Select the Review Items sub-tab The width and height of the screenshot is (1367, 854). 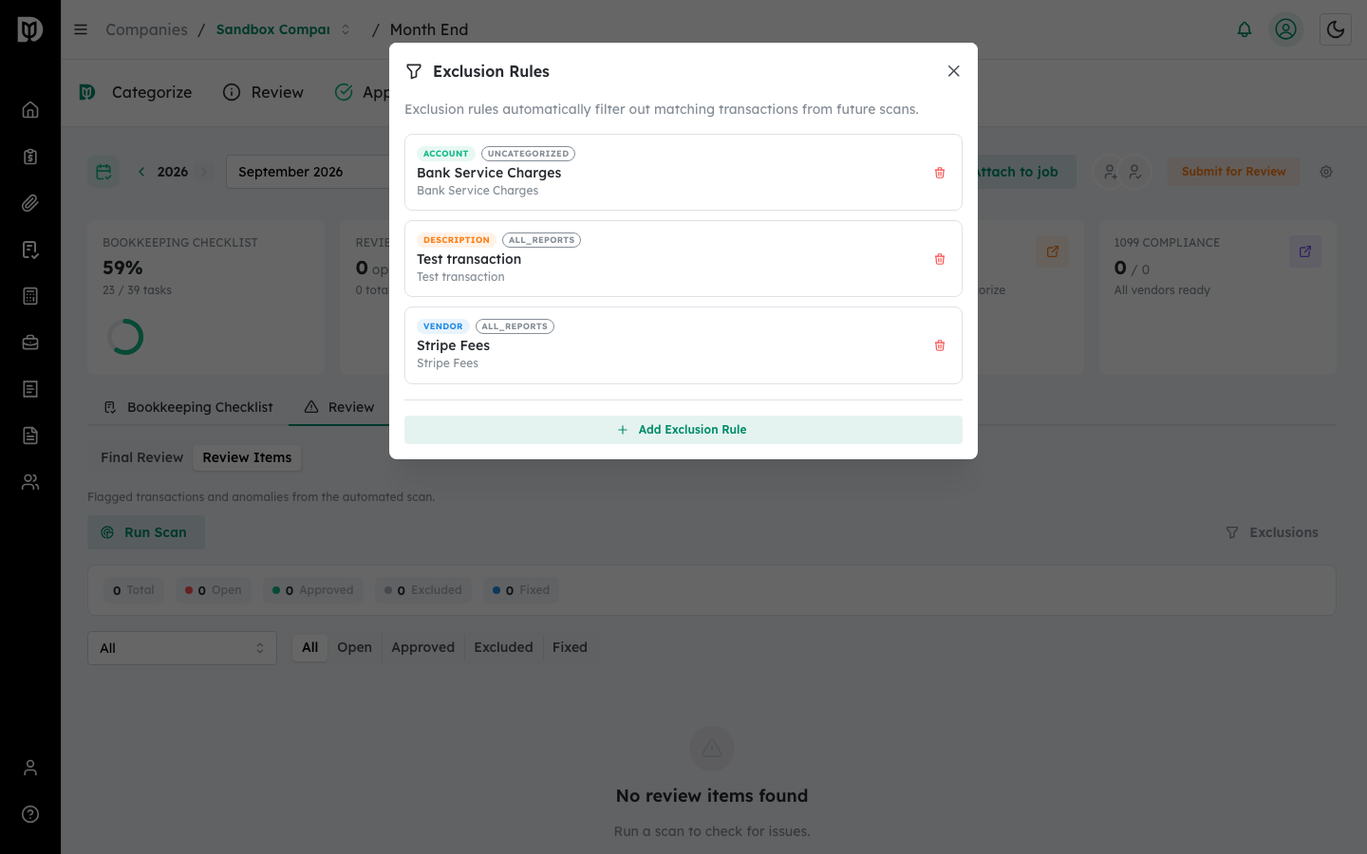(x=247, y=457)
